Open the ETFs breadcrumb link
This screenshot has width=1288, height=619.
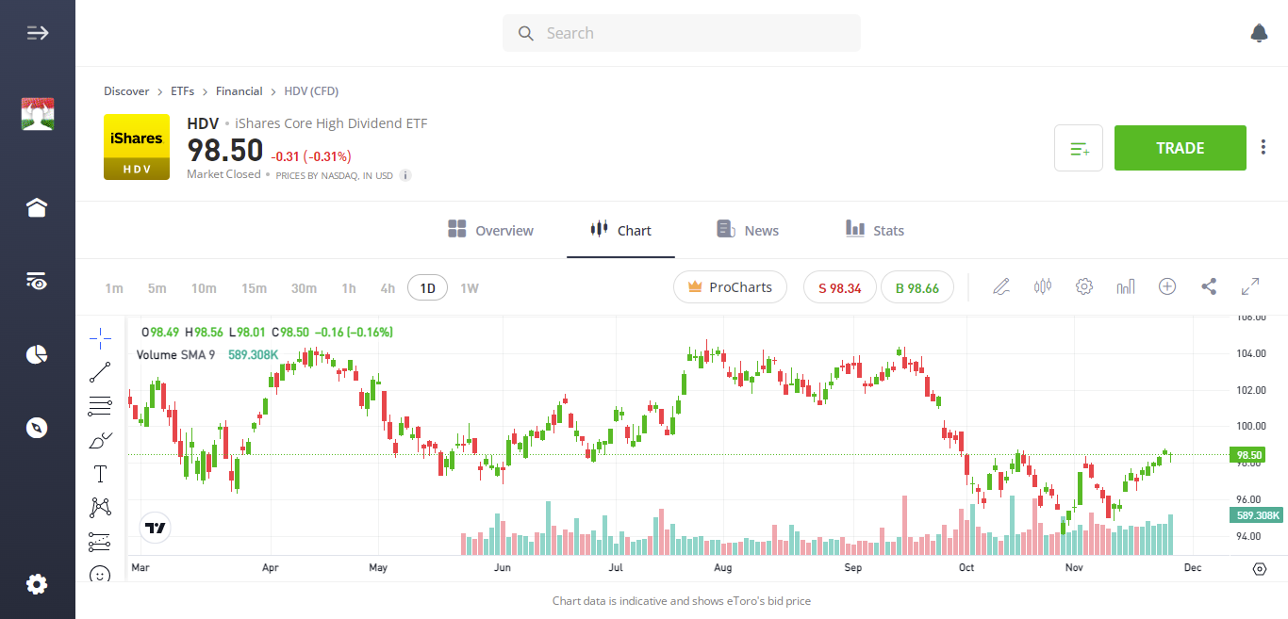click(x=182, y=90)
